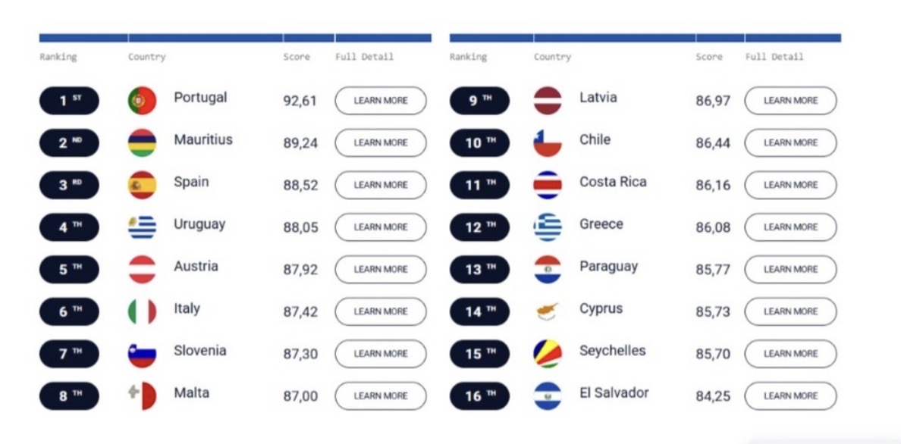This screenshot has height=444, width=901.
Task: Click Learn More in Italy row
Action: (x=381, y=311)
